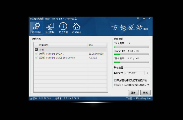Minimize the 万能驱动助理 window
183x120 pixels.
[x=144, y=19]
